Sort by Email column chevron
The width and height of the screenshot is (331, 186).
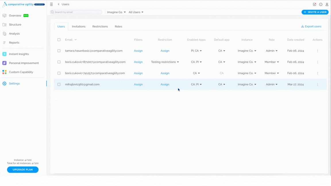[76, 40]
